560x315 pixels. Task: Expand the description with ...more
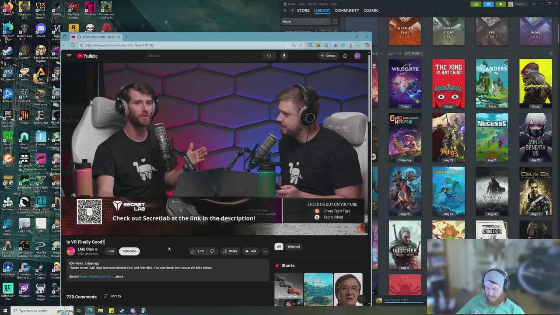pyautogui.click(x=118, y=276)
